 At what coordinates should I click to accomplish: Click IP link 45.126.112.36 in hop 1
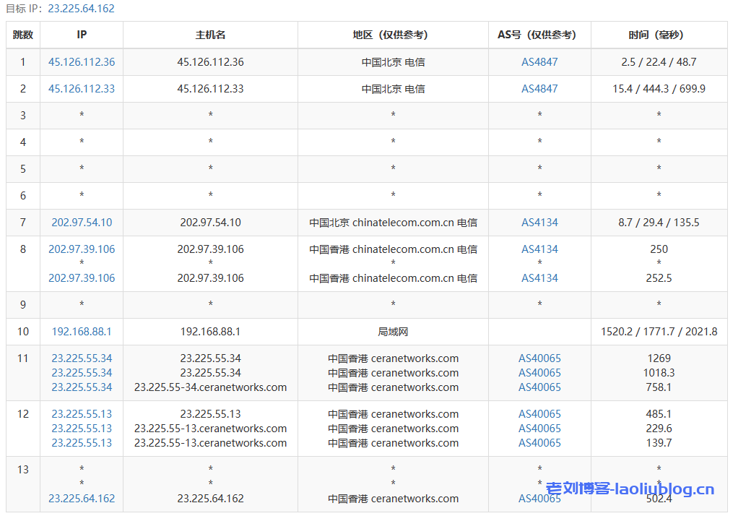82,62
